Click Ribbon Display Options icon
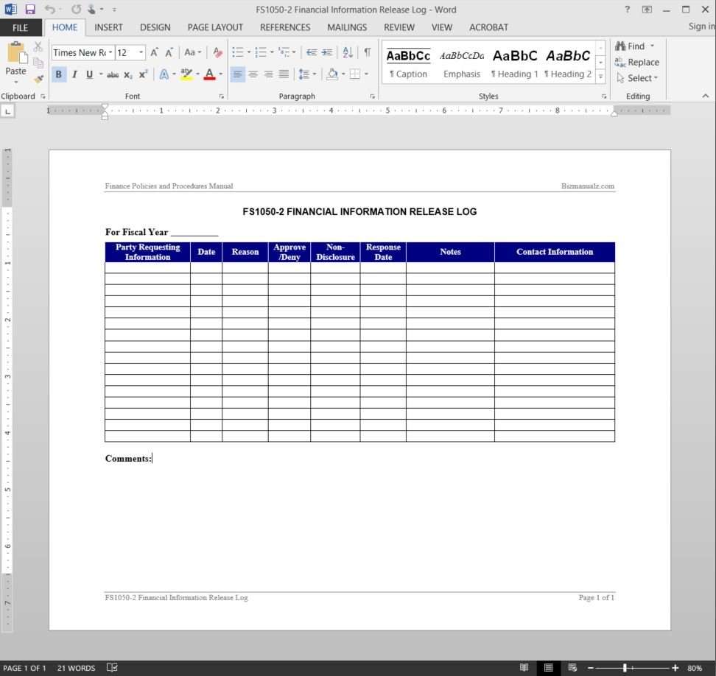Viewport: 716px width, 676px height. coord(647,9)
